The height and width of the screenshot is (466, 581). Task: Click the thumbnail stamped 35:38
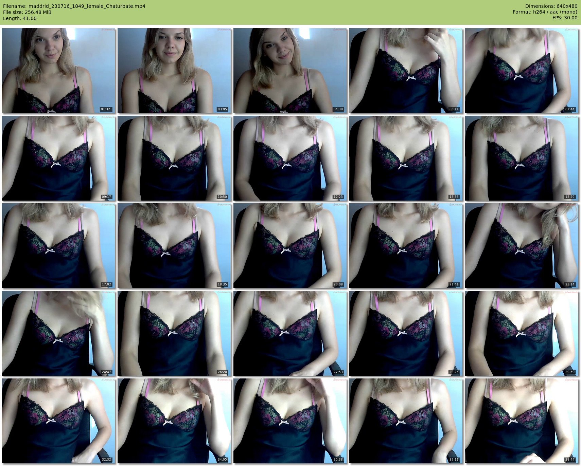tap(290, 421)
